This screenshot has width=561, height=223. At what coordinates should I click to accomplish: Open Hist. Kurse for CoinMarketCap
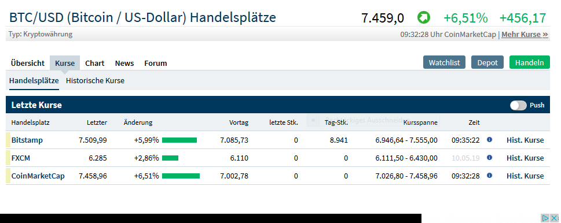(525, 176)
